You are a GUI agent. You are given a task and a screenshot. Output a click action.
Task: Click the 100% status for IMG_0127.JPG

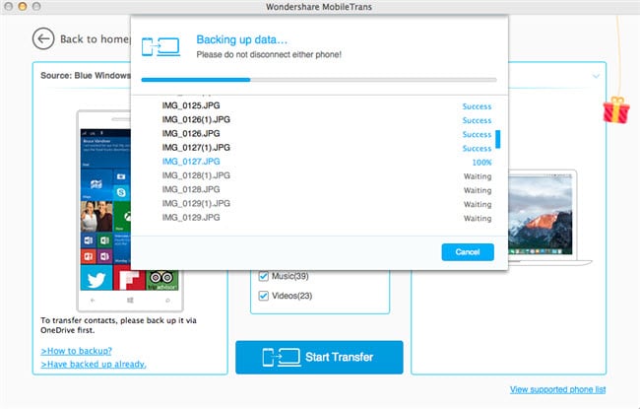pos(481,163)
